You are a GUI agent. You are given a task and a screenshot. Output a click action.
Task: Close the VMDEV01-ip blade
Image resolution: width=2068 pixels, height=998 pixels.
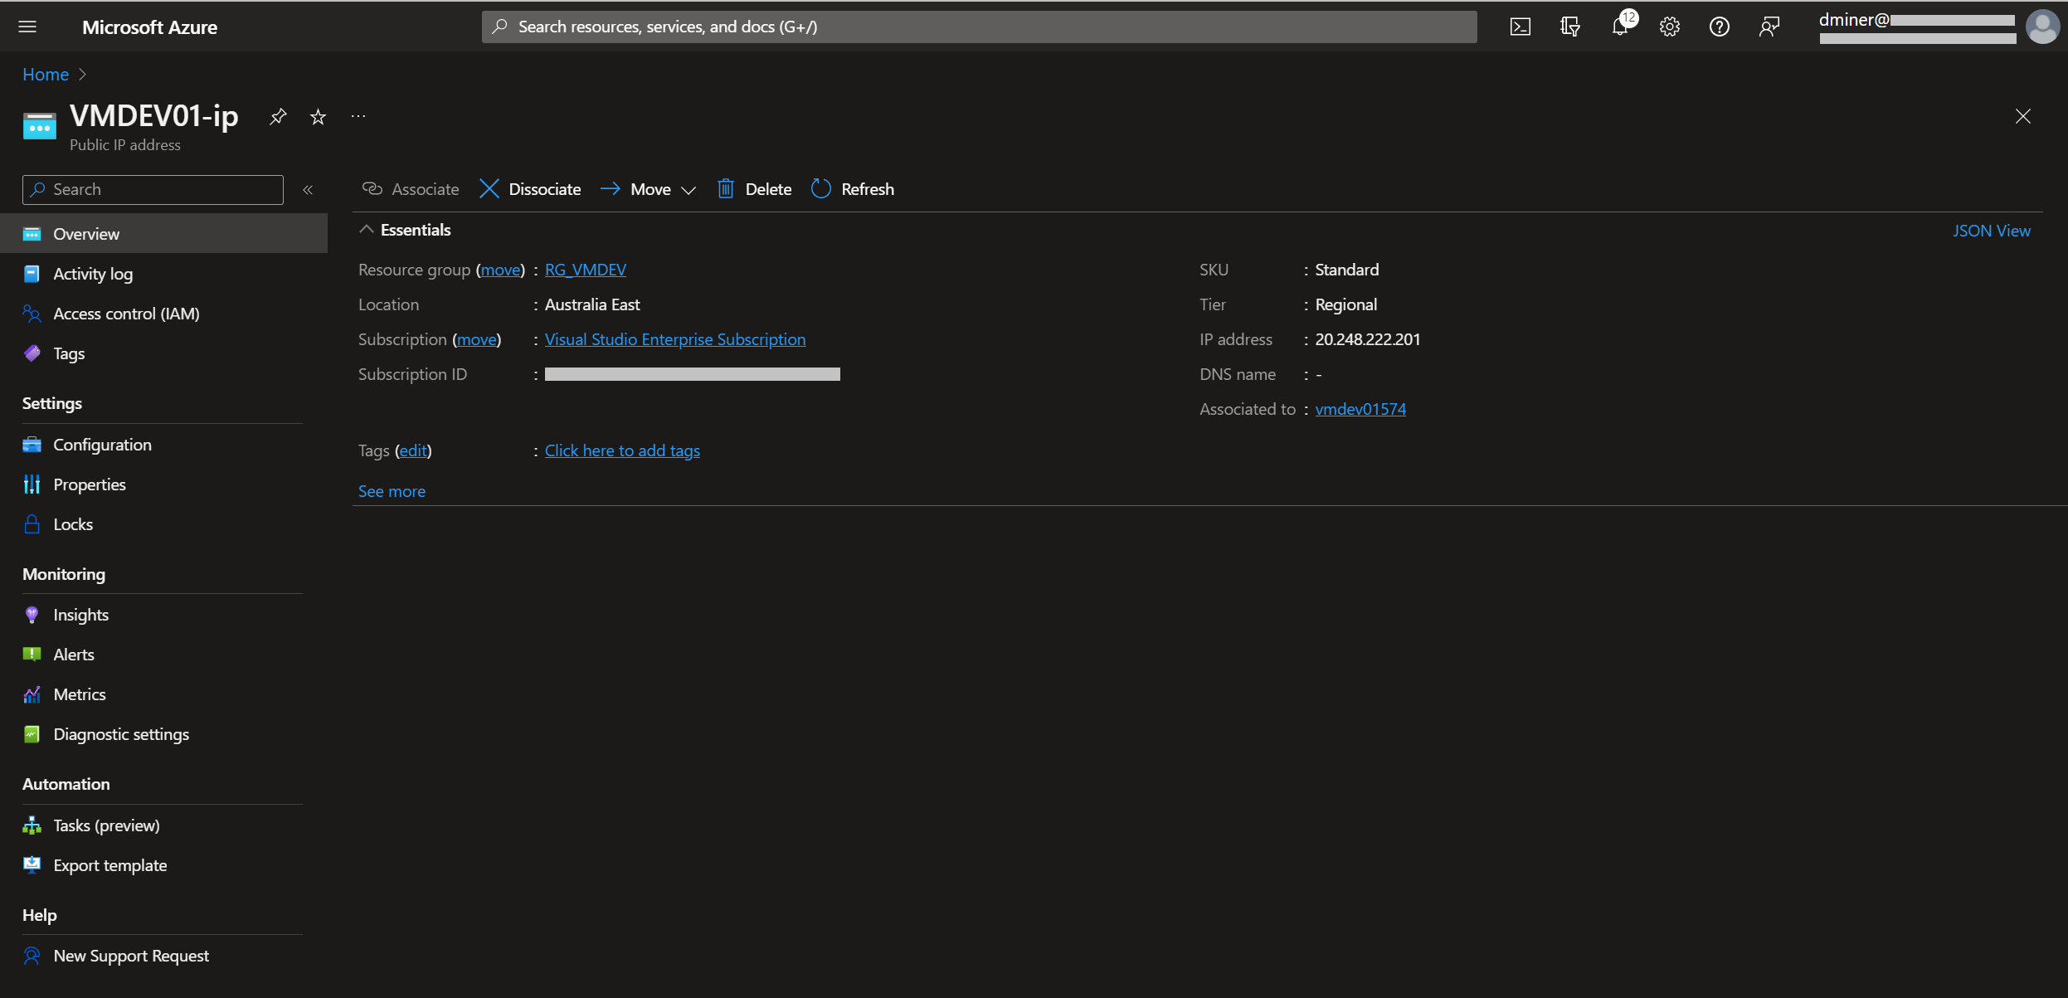click(2023, 116)
